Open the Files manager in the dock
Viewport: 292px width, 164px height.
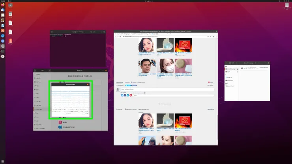click(3, 15)
